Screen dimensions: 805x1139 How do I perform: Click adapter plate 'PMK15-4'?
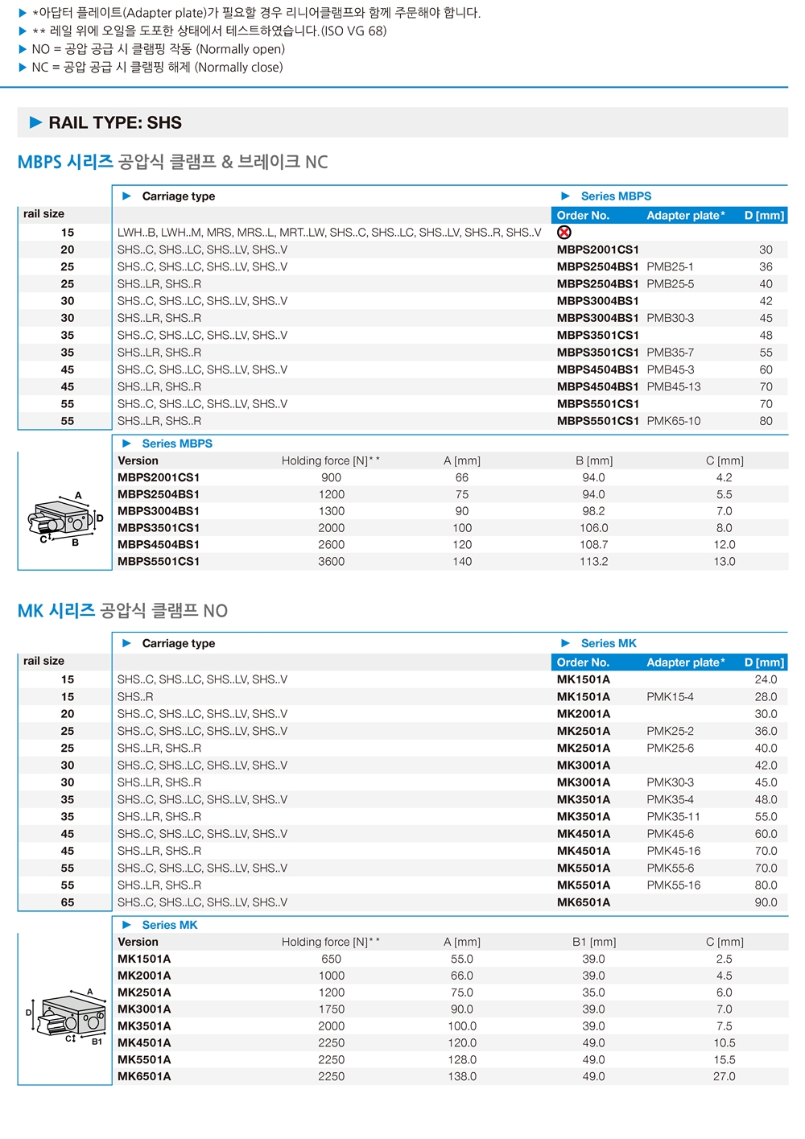point(670,697)
